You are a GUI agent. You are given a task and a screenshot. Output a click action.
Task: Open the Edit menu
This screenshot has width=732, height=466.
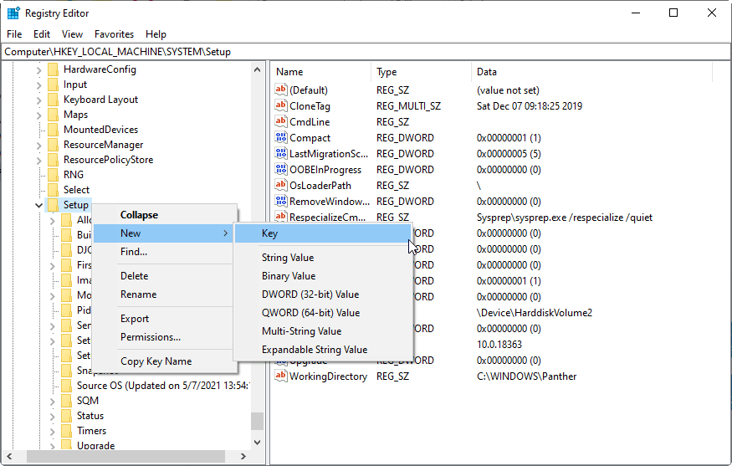click(x=42, y=34)
